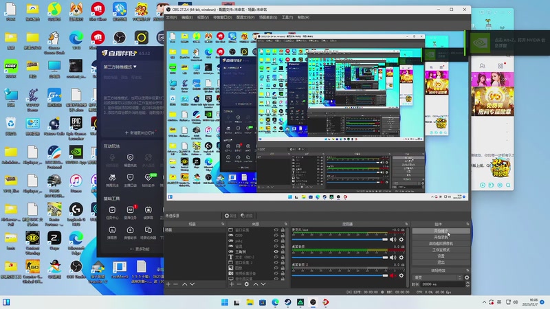
Task: Select the Recycle Bin desktop icon
Action: (x=11, y=126)
